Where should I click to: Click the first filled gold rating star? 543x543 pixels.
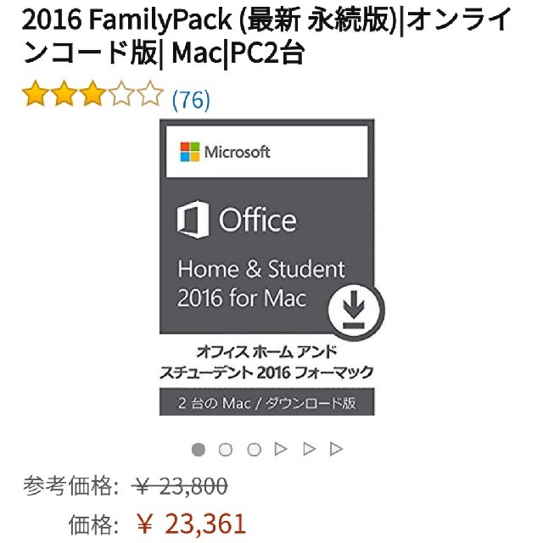point(36,93)
